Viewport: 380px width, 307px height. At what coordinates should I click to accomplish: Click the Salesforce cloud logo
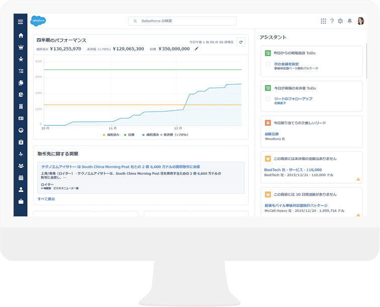pos(38,21)
